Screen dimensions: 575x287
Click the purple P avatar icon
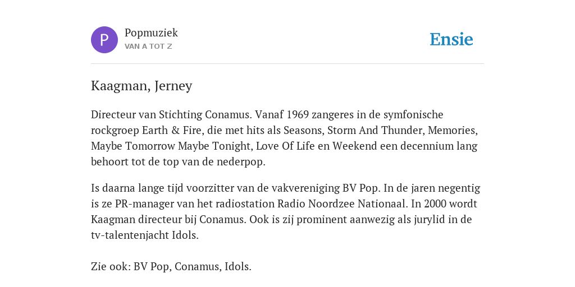pos(104,40)
